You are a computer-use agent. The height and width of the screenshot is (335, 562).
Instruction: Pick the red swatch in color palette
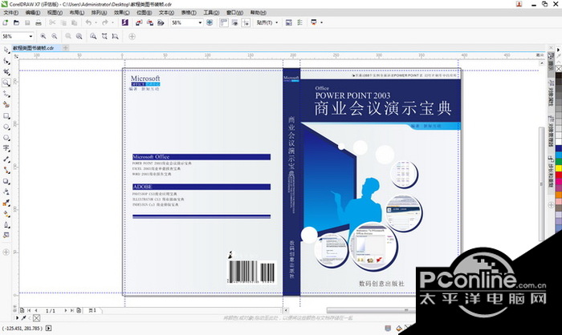point(559,175)
